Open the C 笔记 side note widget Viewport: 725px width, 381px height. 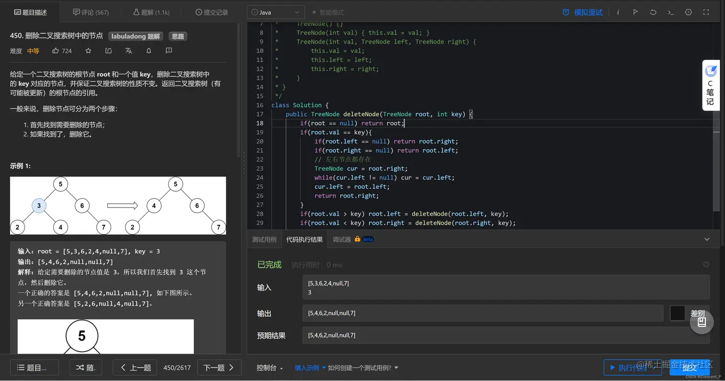(710, 85)
